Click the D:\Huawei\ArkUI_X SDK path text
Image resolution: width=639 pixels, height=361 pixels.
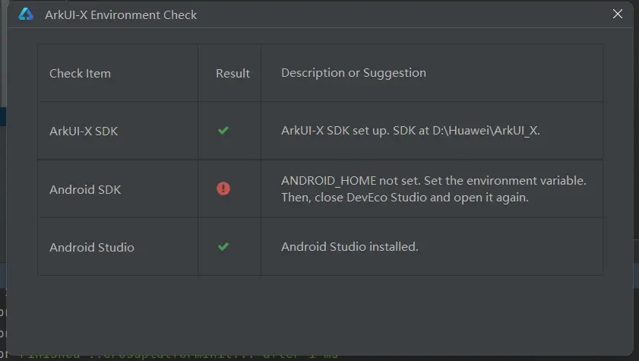pyautogui.click(x=486, y=130)
